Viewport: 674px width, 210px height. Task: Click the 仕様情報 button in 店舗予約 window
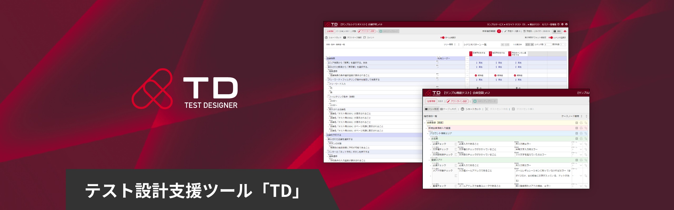coord(330,31)
